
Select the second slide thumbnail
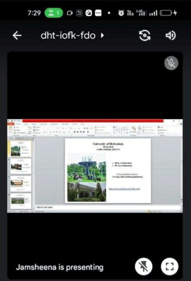click(x=21, y=166)
